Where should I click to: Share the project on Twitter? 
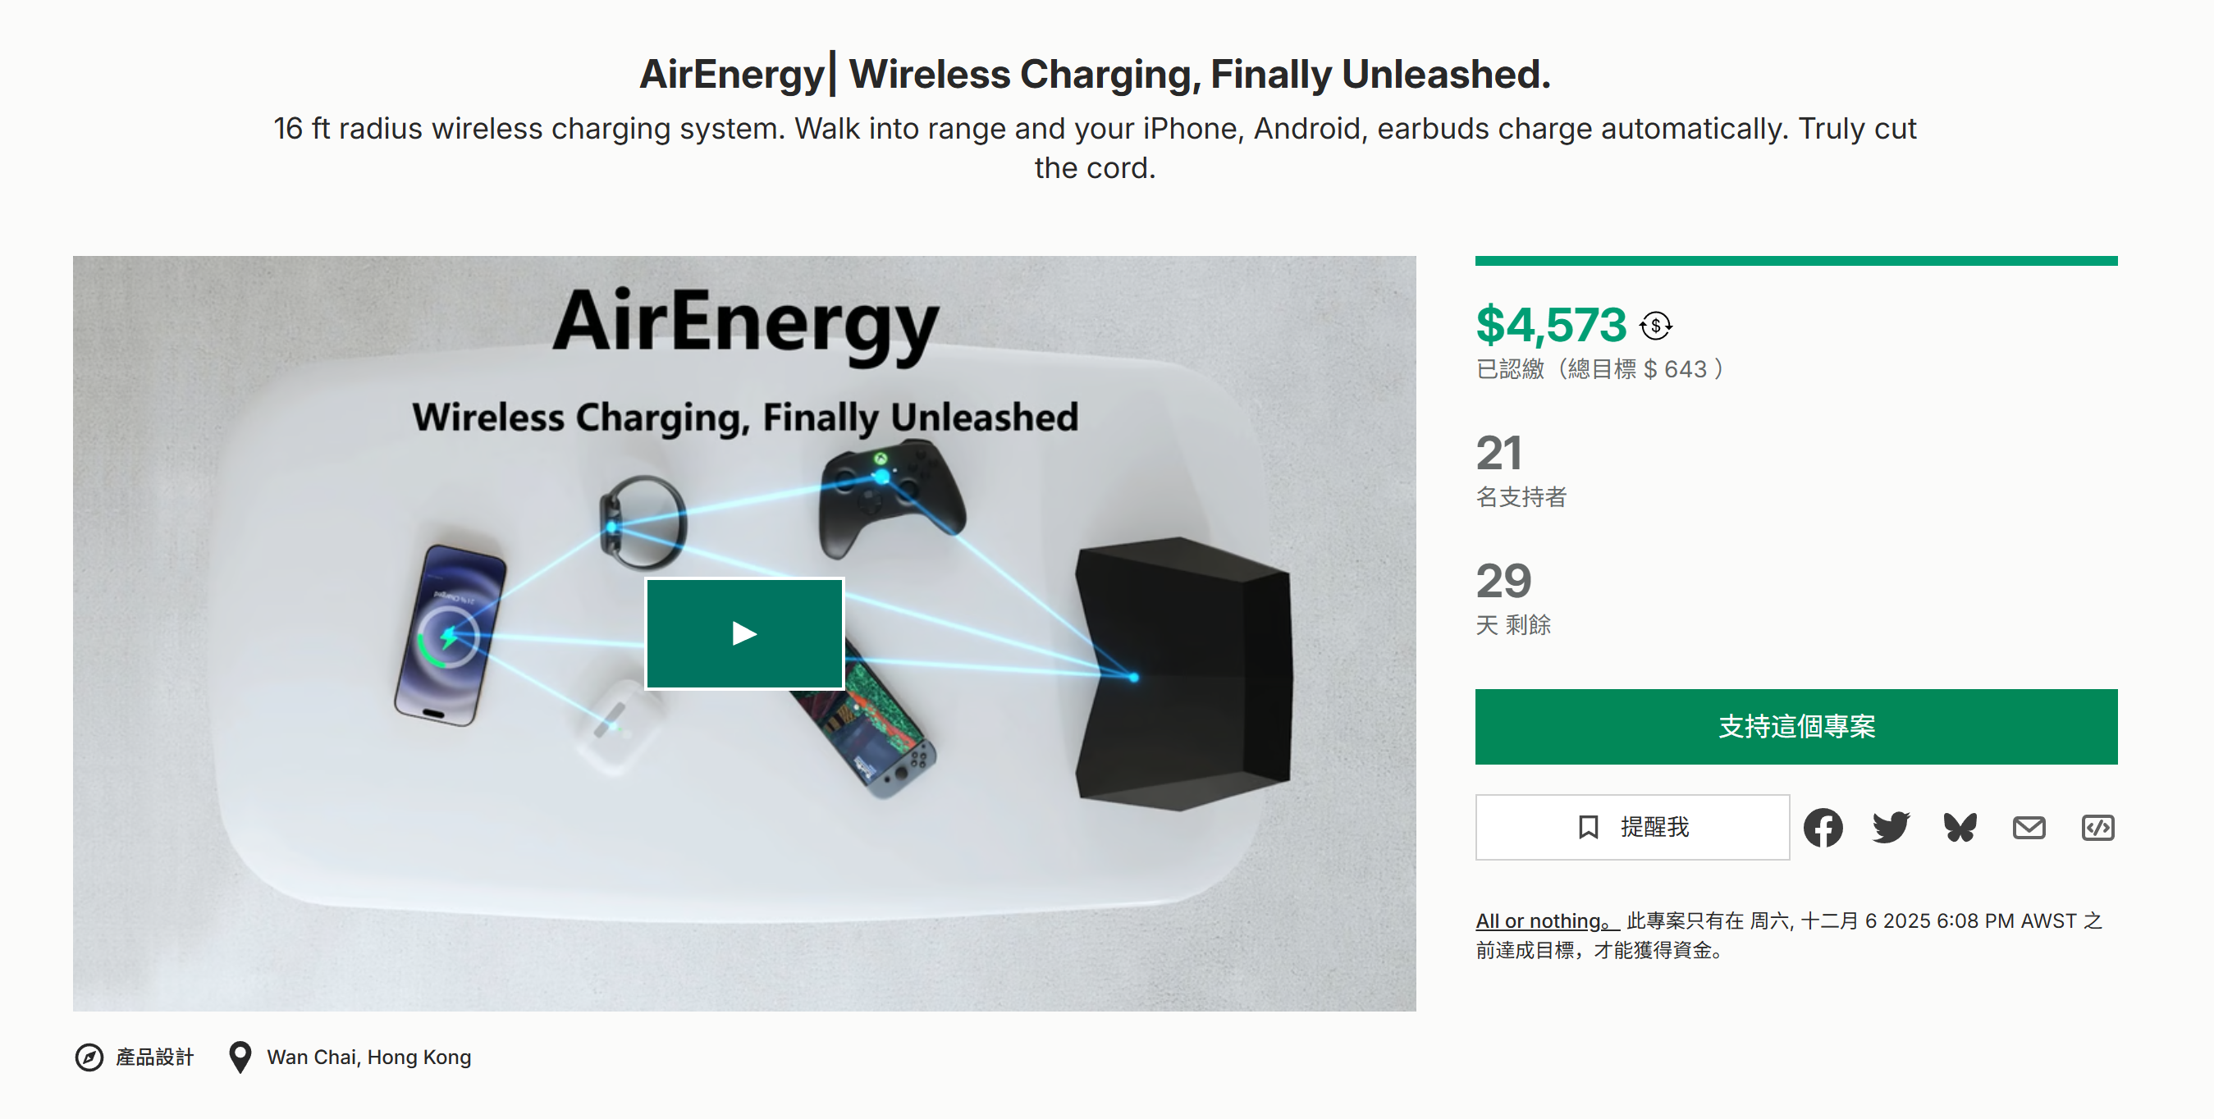point(1891,828)
